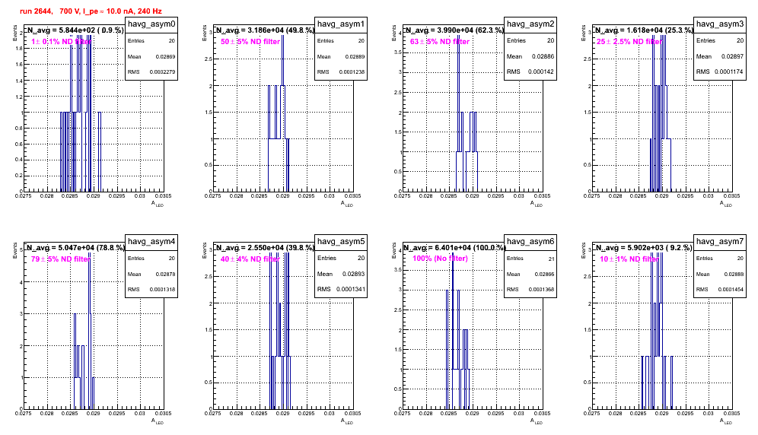Pick the magenta 1 ± 0.1% ND filter label
This screenshot has height=435, width=758.
point(62,42)
